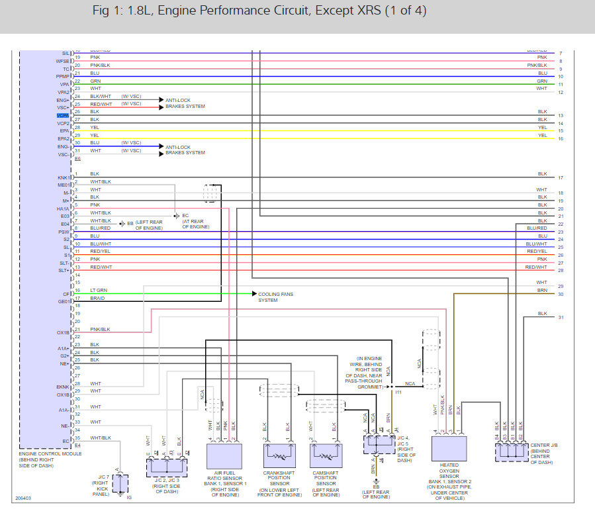Click the J/C 7 right kick panel connector
Screen dimensions: 595x517
pyautogui.click(x=120, y=483)
